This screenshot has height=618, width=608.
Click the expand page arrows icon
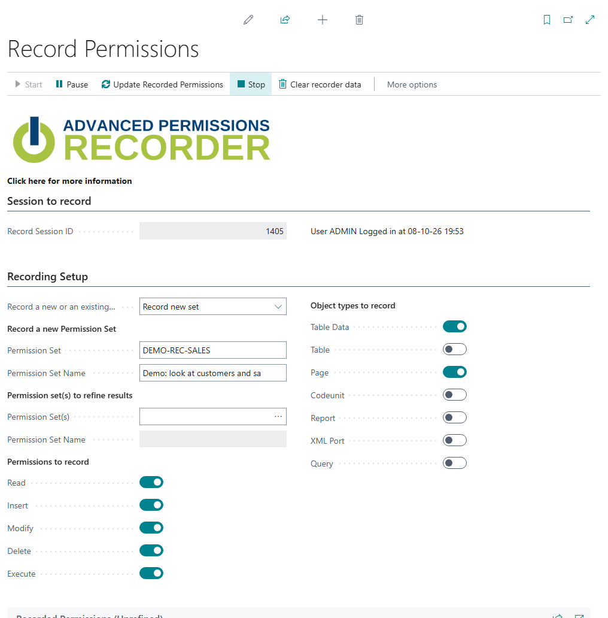click(590, 20)
